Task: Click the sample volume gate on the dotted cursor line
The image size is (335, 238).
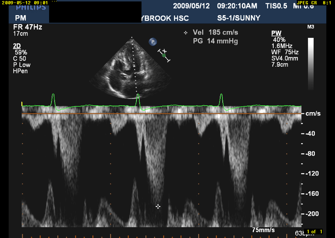Action: coord(134,66)
